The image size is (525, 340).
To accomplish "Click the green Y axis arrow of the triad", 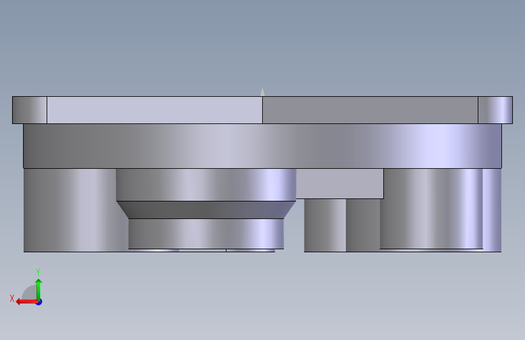I will [39, 289].
